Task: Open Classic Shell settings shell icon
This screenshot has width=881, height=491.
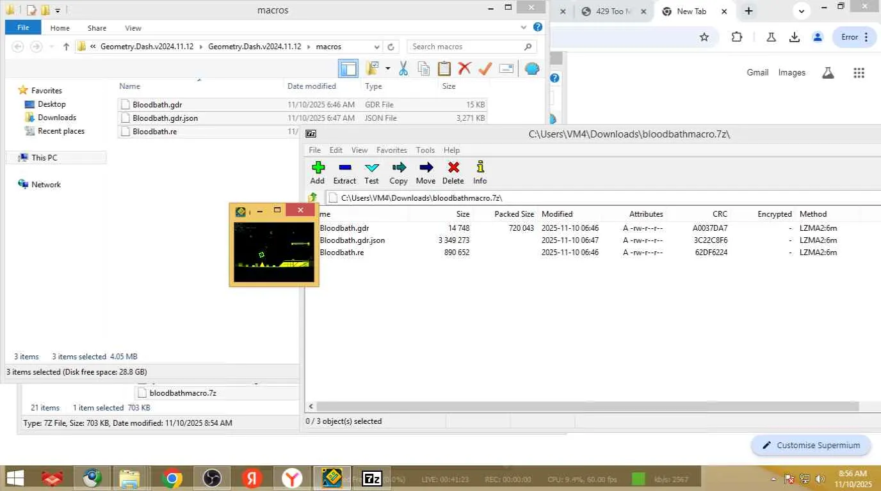Action: tap(531, 68)
